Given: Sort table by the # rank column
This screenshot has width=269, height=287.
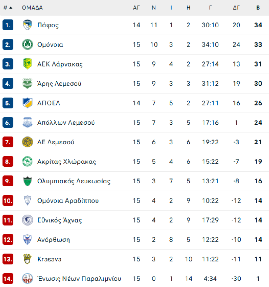Looking at the screenshot, I should coord(7,8).
